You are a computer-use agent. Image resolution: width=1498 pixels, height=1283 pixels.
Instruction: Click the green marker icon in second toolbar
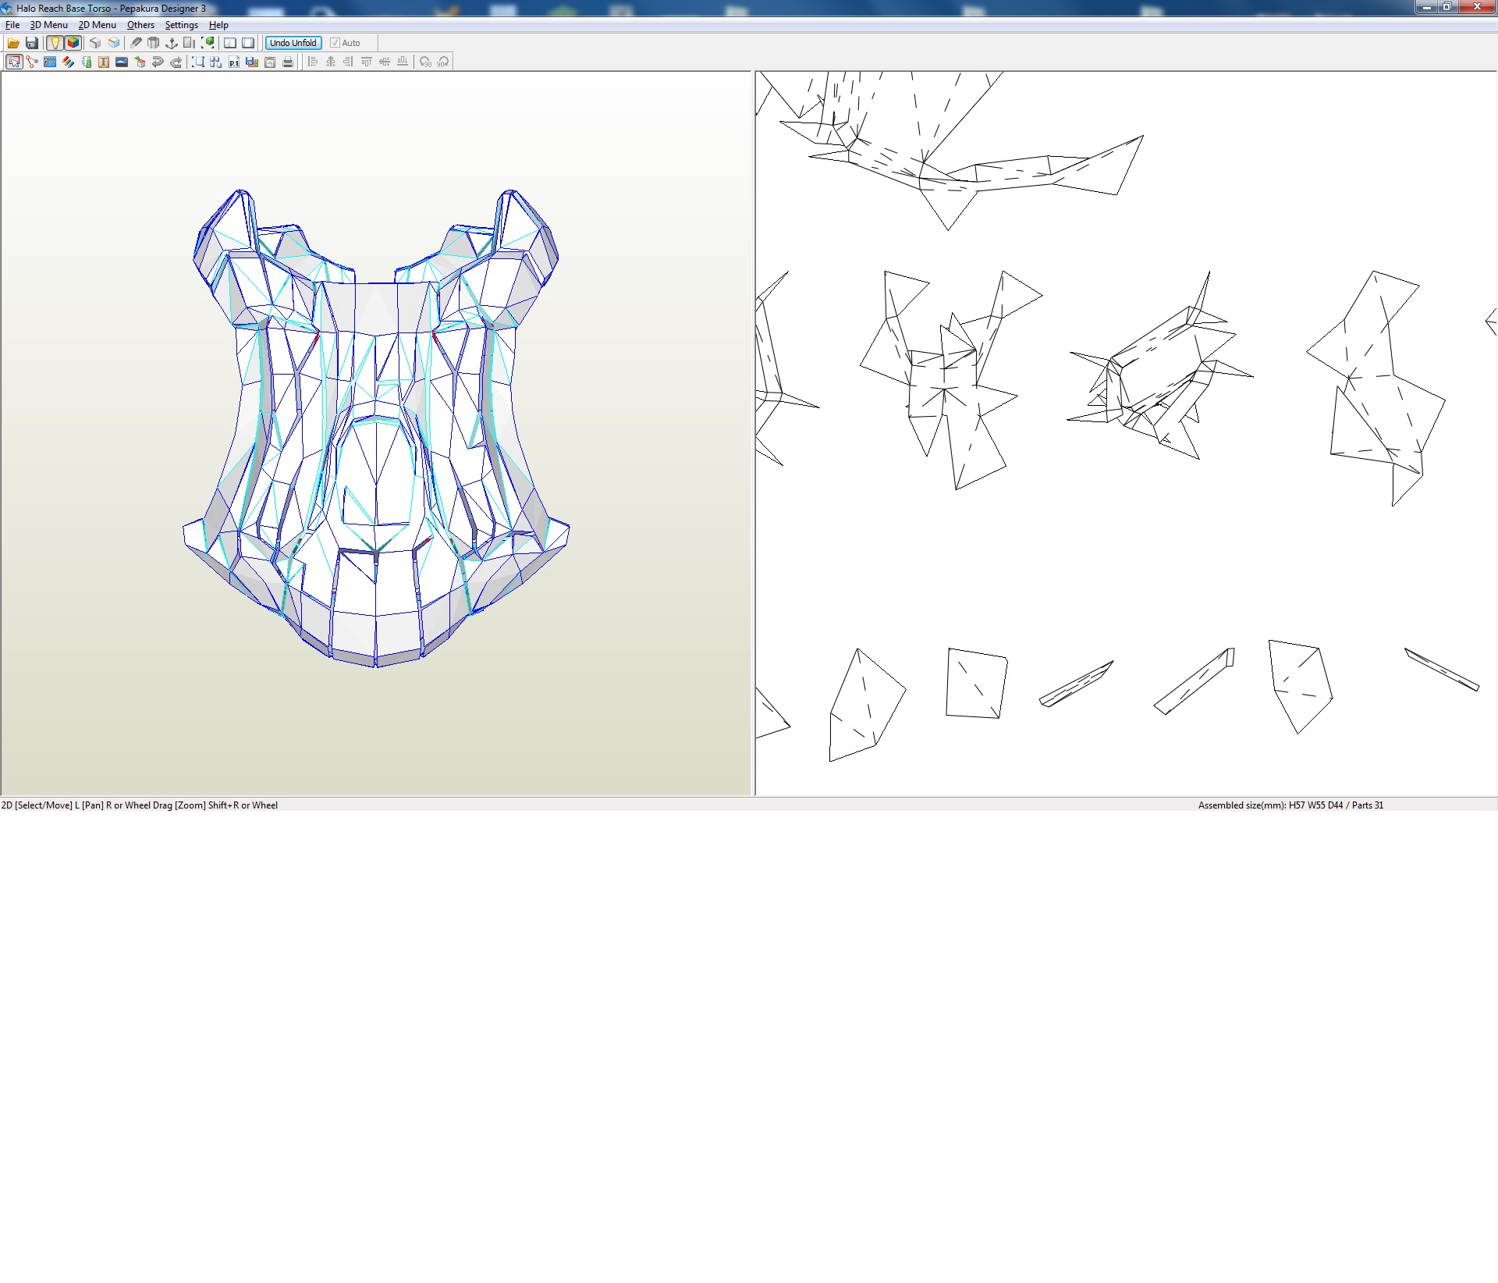click(86, 62)
